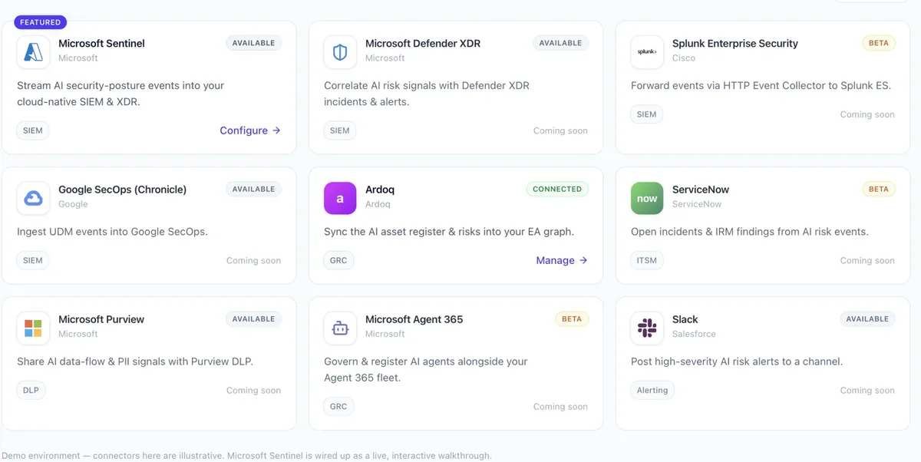Viewport: 921px width, 462px height.
Task: Click the Microsoft Agent 365 title
Action: 414,319
